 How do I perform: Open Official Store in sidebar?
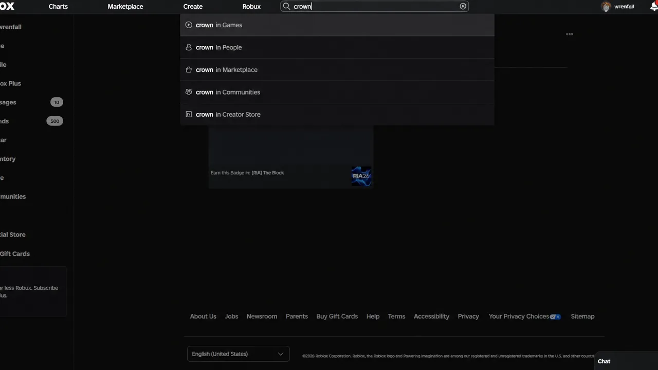(x=13, y=234)
